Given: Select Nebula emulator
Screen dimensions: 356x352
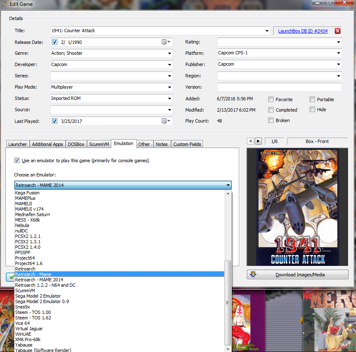Looking at the screenshot, I should coord(119,225).
